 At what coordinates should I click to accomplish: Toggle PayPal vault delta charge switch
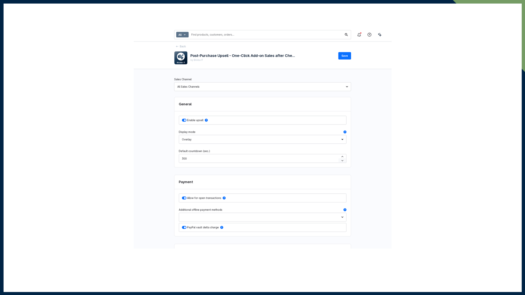(184, 228)
